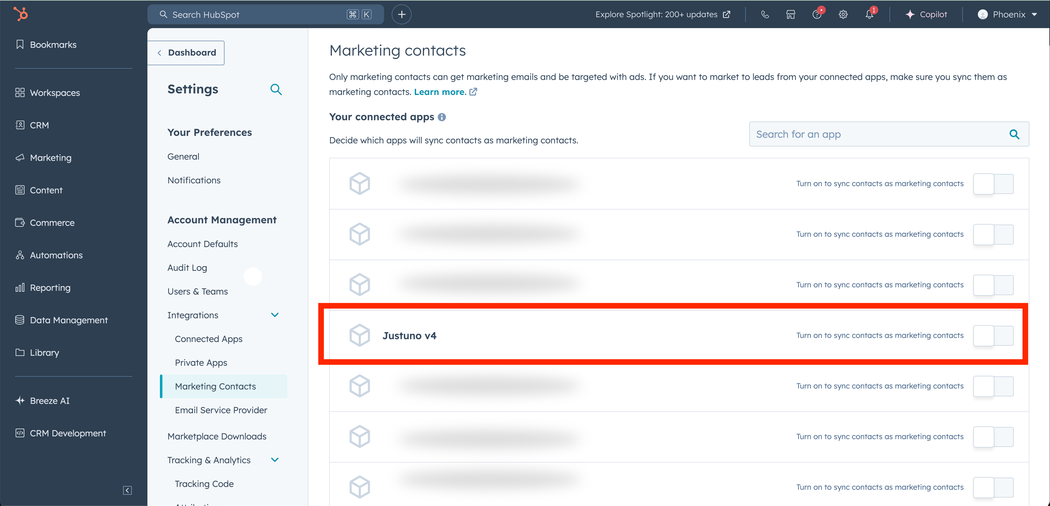The width and height of the screenshot is (1050, 506).
Task: Click the settings gear icon
Action: [x=843, y=14]
